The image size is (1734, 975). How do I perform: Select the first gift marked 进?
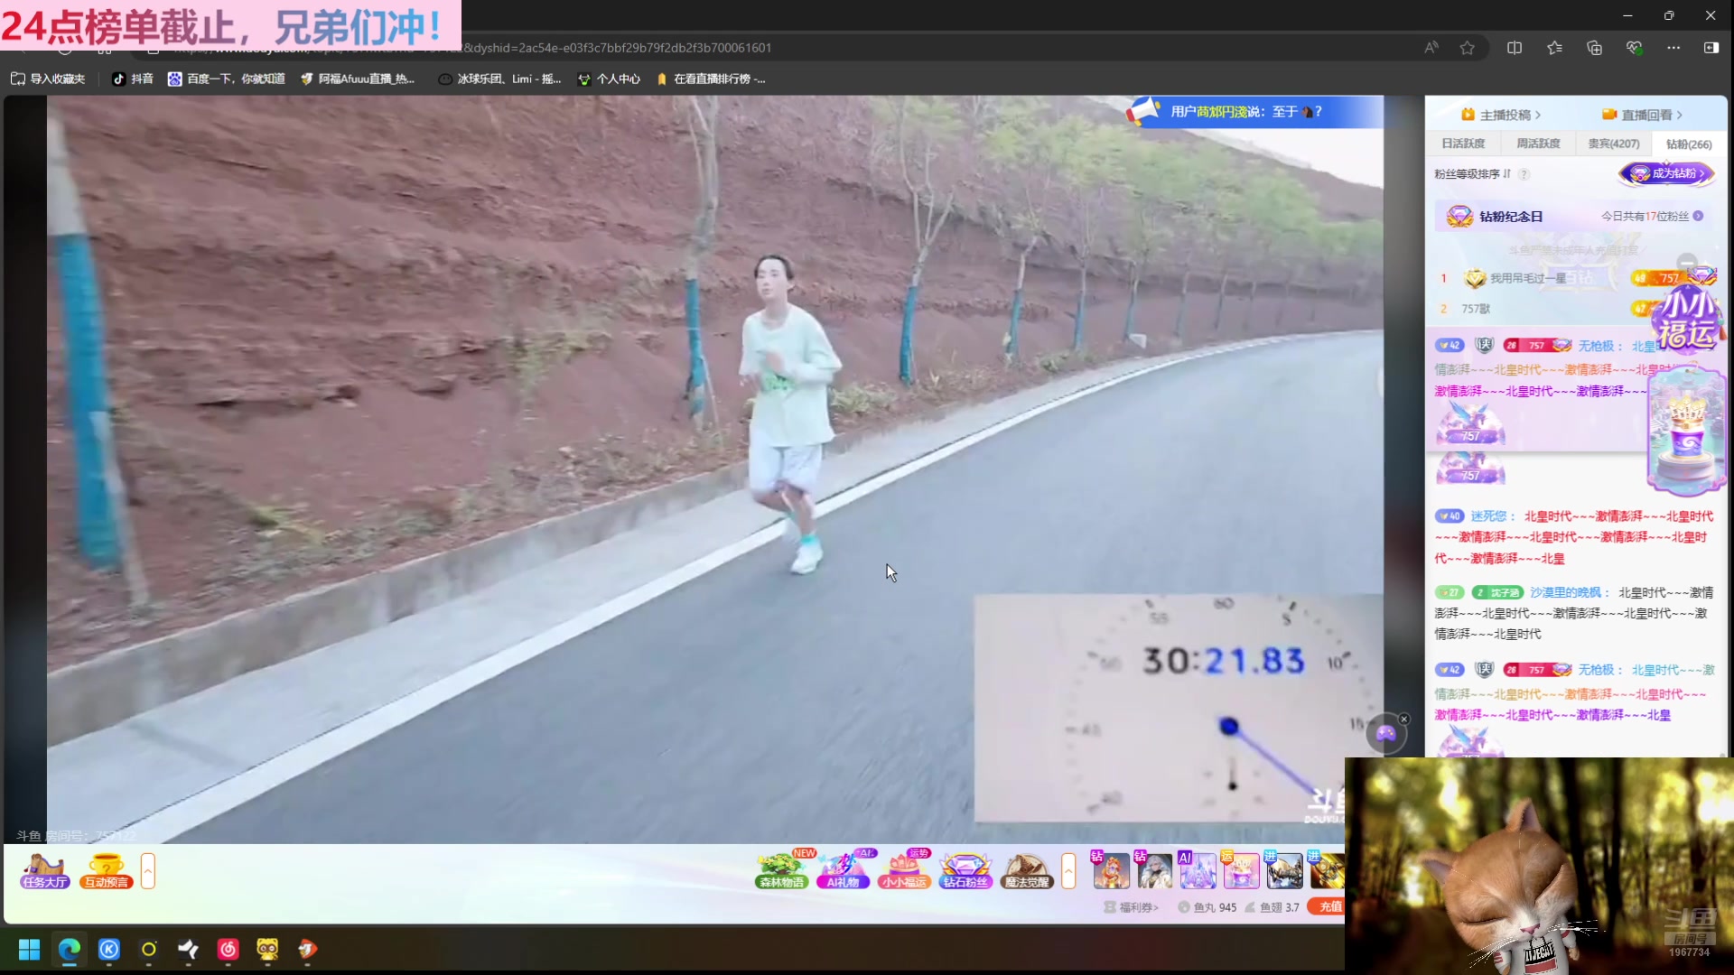coord(1283,870)
